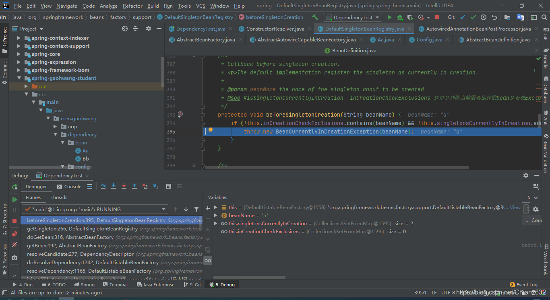
Task: Expand spring-context-indexer module
Action: tap(19, 38)
